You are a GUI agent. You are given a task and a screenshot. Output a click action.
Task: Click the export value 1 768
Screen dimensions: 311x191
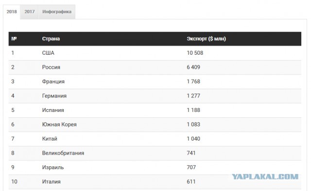[193, 81]
